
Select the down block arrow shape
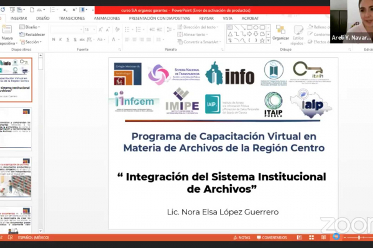click(x=256, y=34)
